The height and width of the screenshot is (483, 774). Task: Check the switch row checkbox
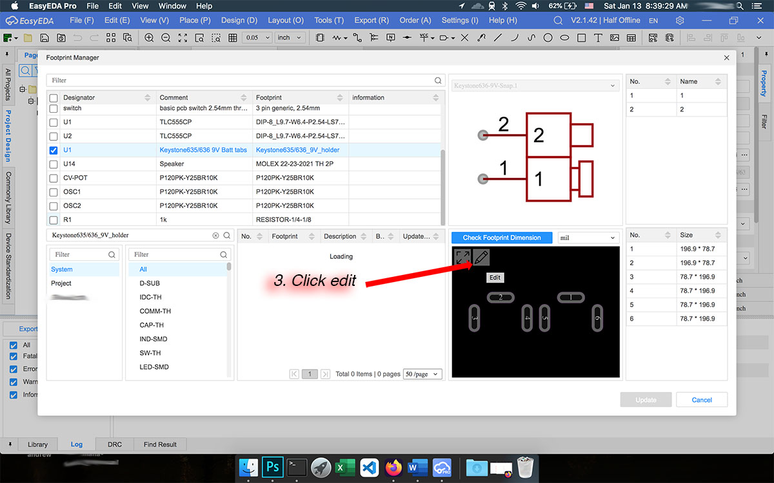[x=54, y=109]
